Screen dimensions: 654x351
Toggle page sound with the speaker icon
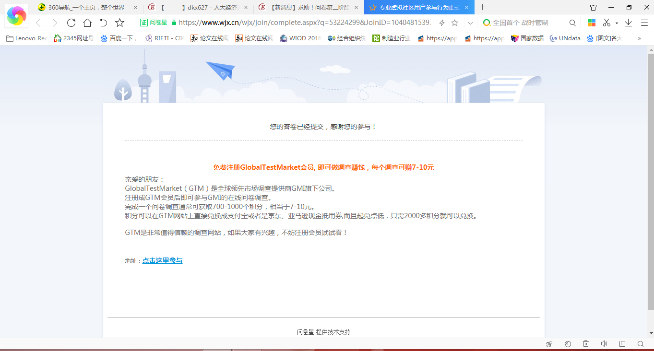(x=604, y=344)
